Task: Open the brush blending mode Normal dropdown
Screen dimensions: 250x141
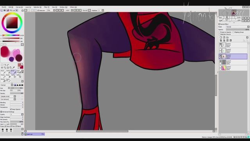Action: tap(7, 85)
